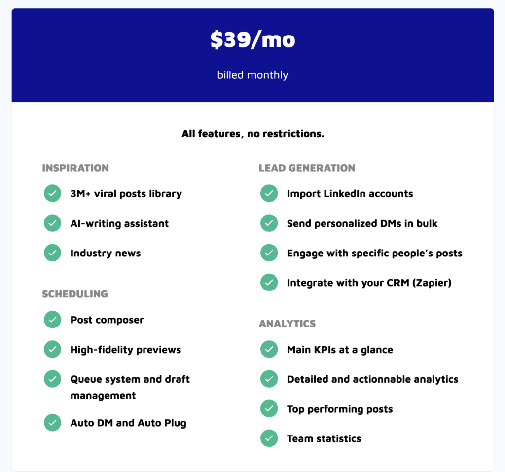The width and height of the screenshot is (505, 472).
Task: Click the ANALYTICS section heading
Action: pos(288,324)
